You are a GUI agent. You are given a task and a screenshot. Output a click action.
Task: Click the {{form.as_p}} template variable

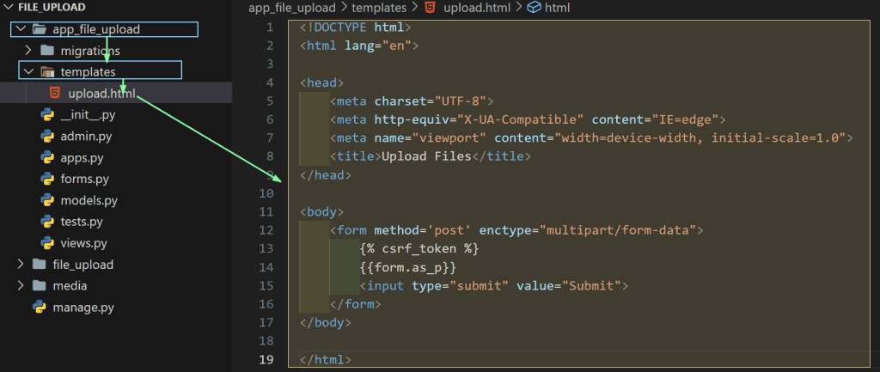tap(408, 267)
